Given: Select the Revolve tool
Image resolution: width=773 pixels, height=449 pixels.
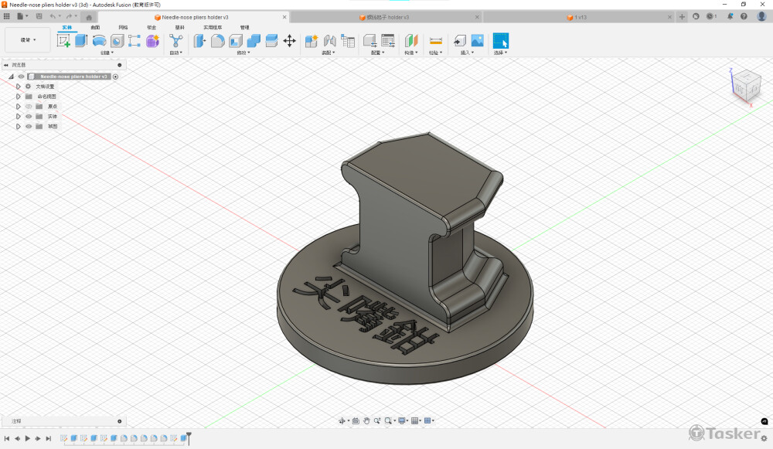Looking at the screenshot, I should [x=99, y=41].
